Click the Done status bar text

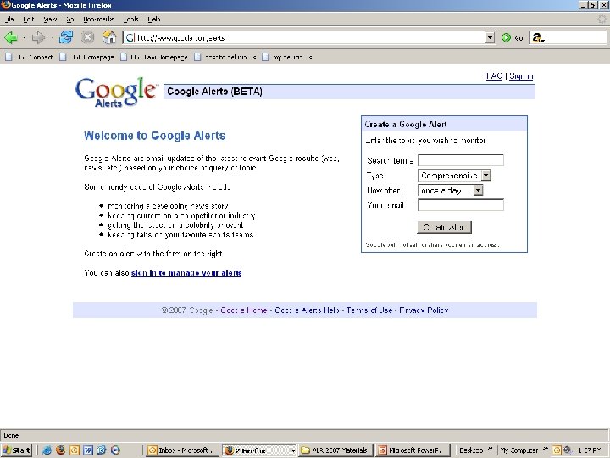11,435
